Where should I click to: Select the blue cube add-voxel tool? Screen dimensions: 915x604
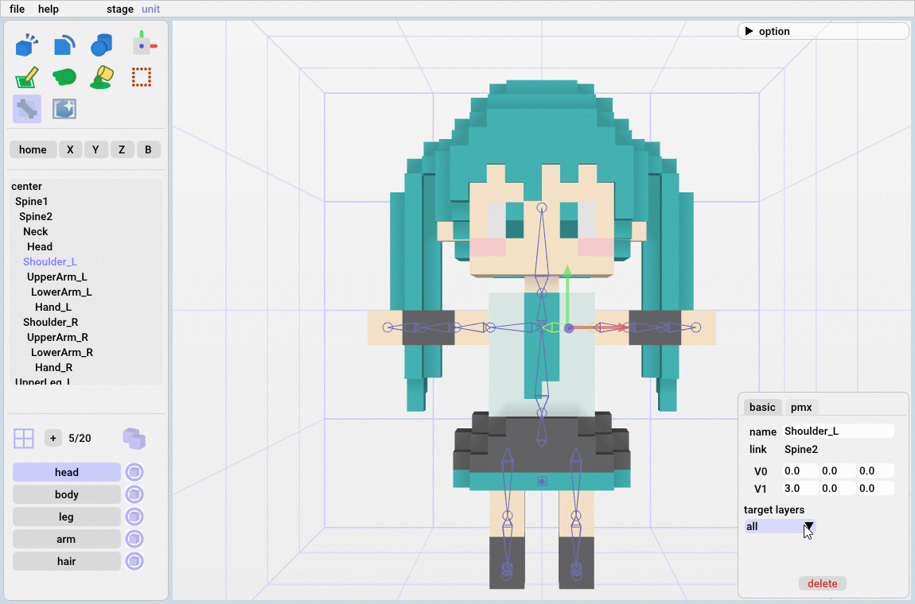[27, 45]
